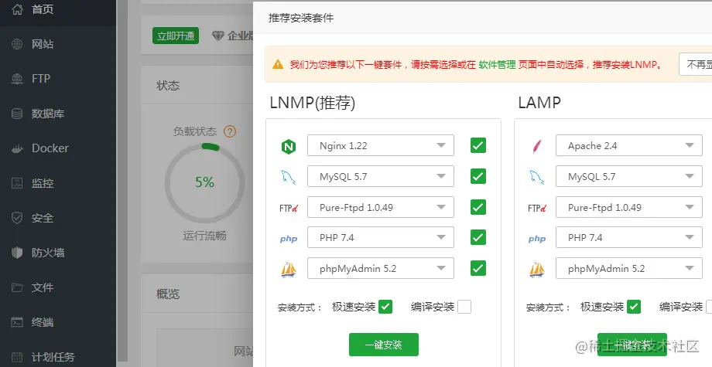
Task: Click the calendar icon next to 计划任务
Action: click(17, 357)
